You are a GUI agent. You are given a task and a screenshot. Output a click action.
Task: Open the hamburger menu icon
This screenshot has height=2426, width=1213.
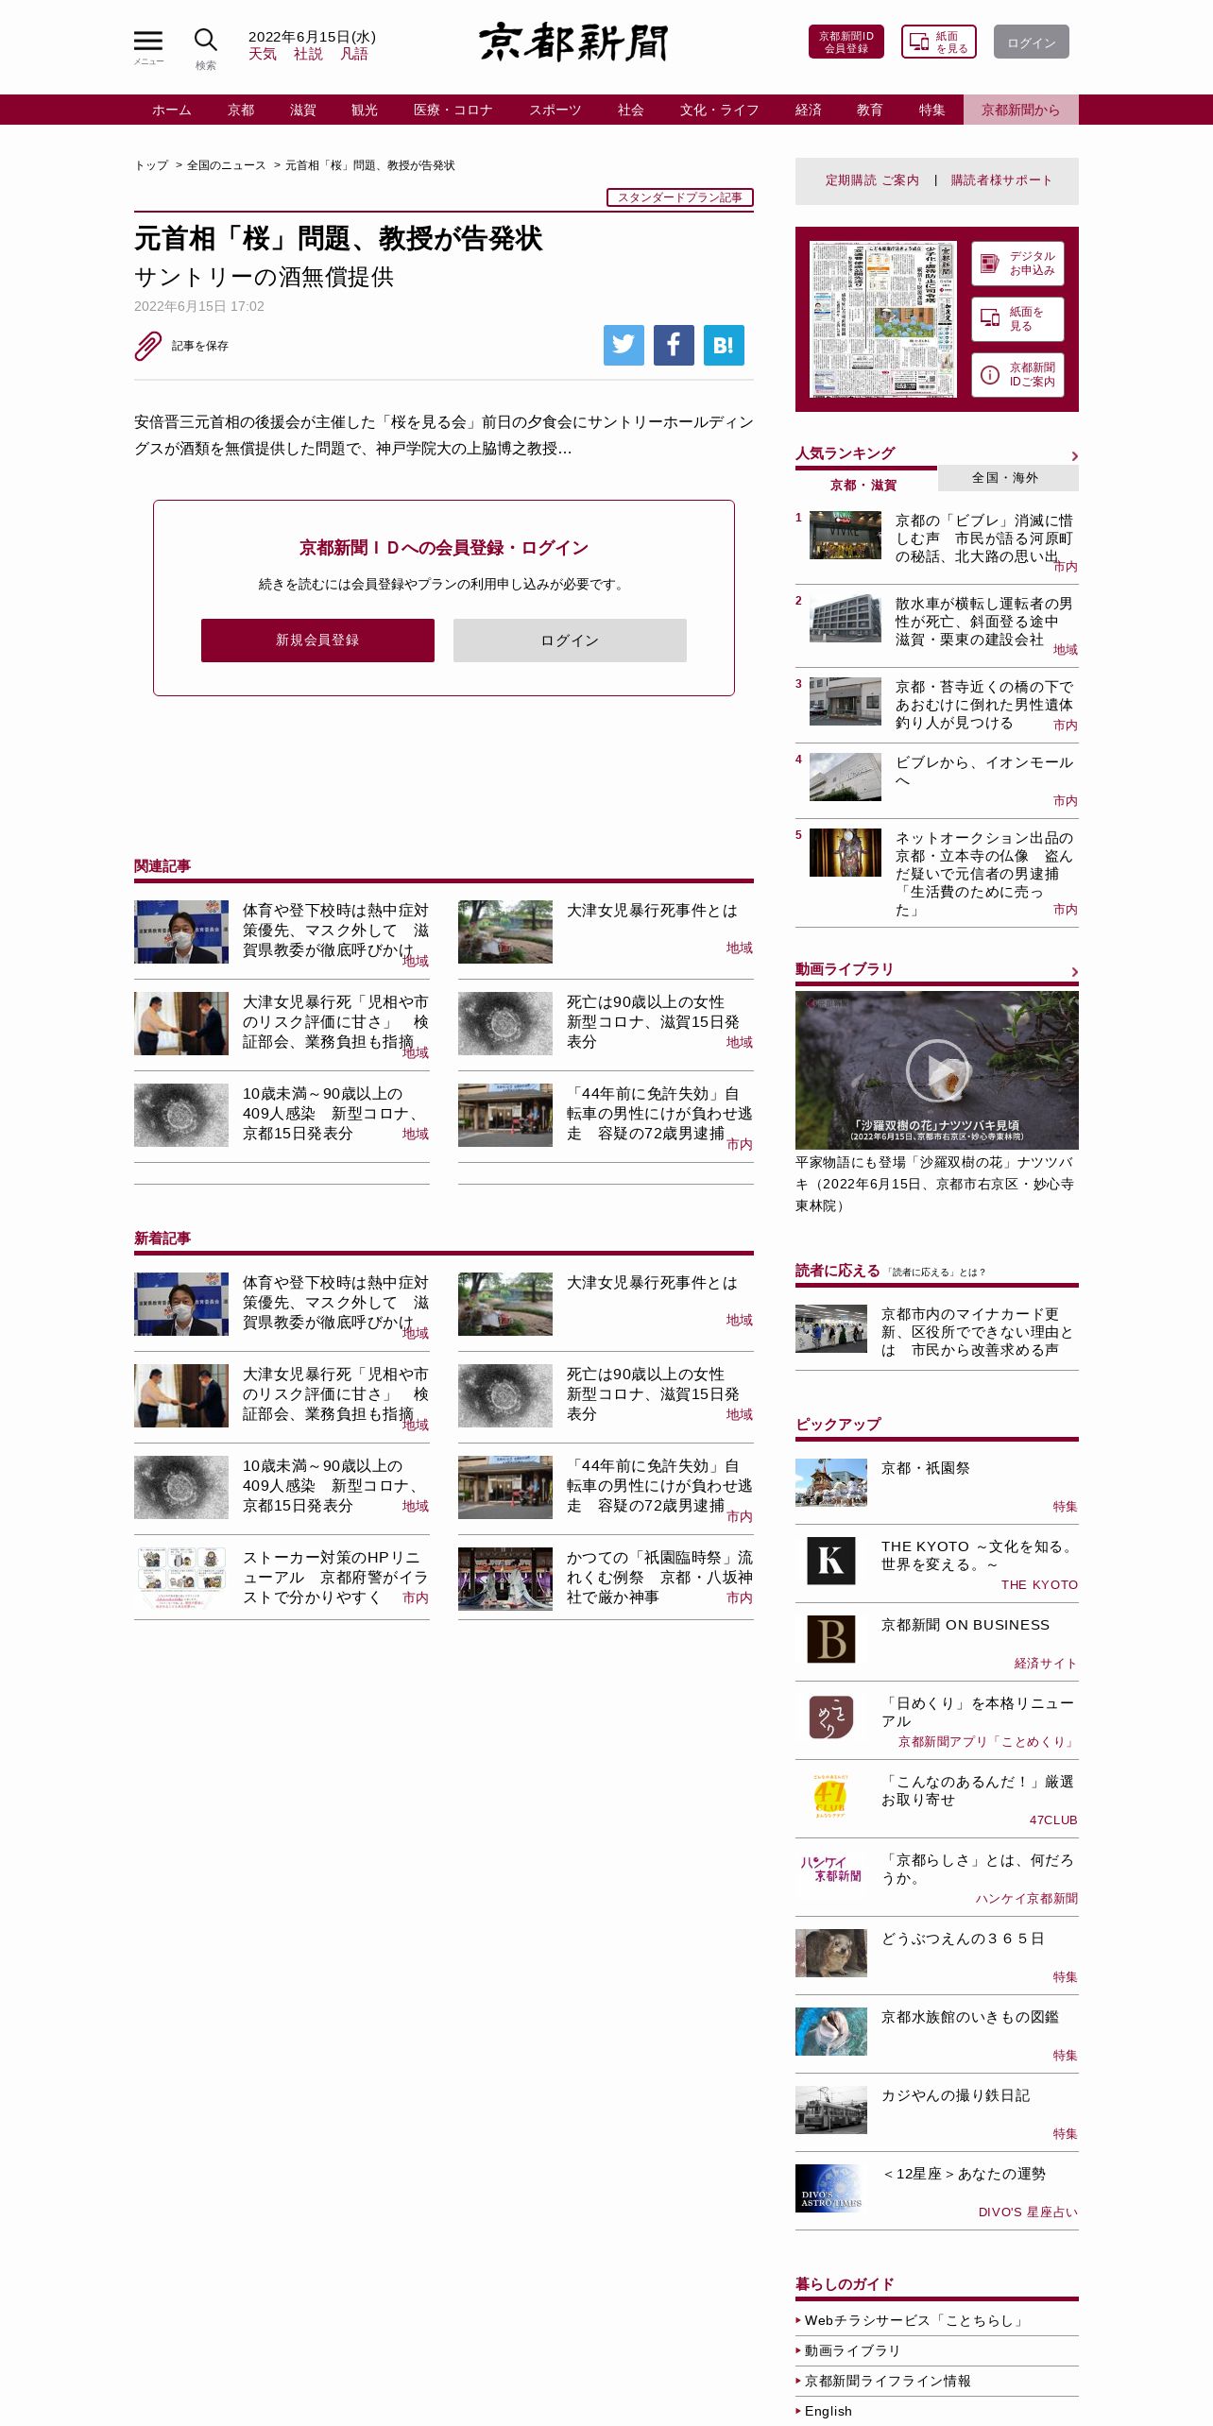coord(148,42)
